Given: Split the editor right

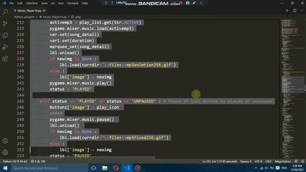Looking at the screenshot, I should tap(295, 11).
